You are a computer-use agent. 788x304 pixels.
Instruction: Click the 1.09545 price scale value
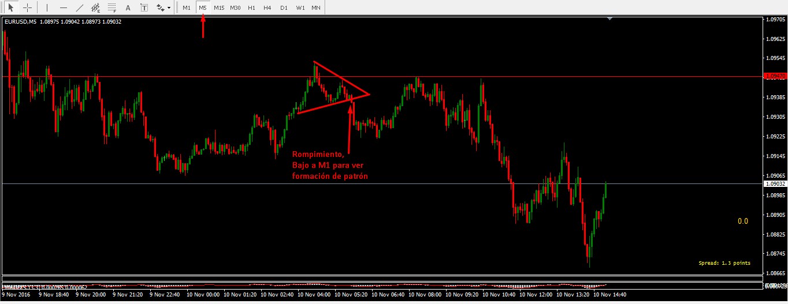774,59
